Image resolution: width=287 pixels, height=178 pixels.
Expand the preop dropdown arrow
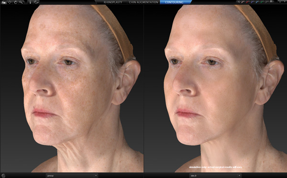click(96, 176)
